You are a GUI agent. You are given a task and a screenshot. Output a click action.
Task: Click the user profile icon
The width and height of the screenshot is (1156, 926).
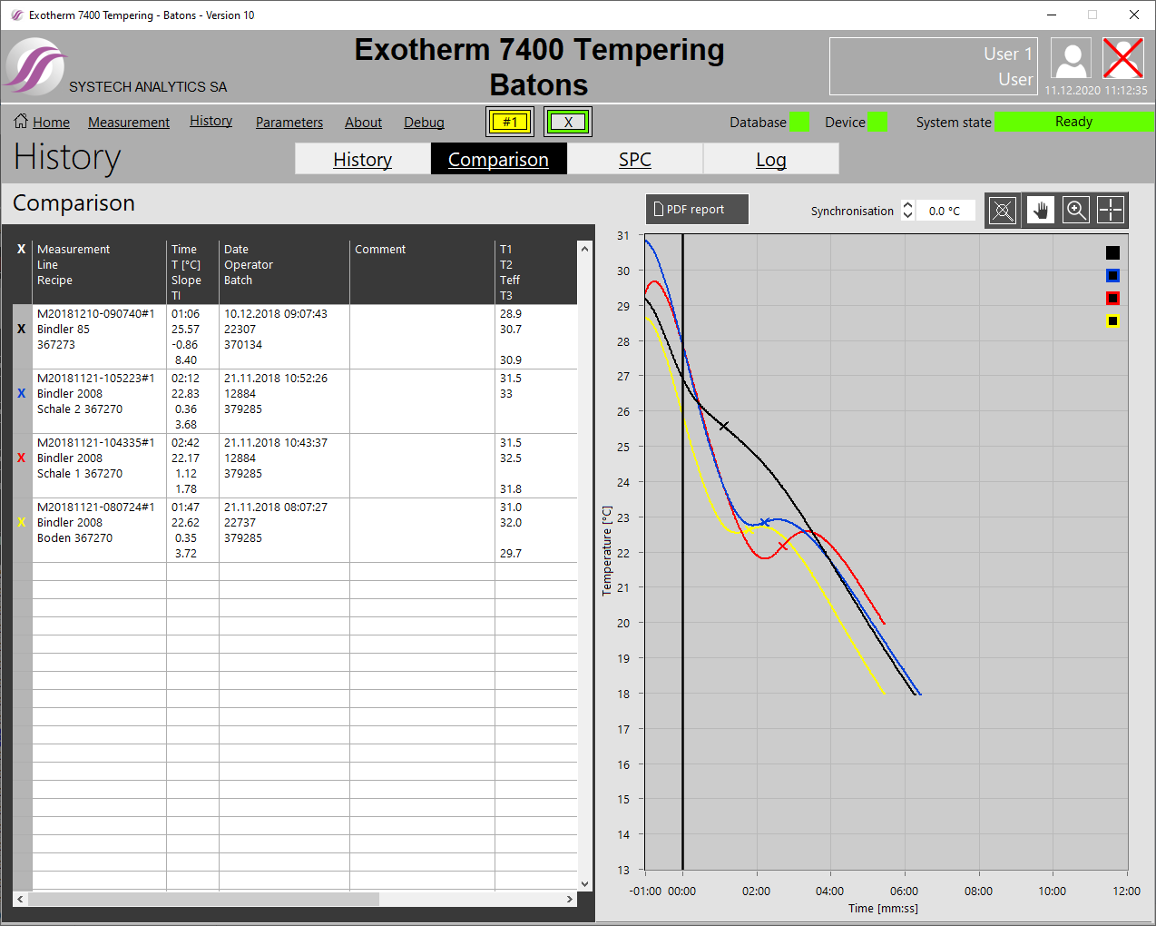click(x=1071, y=60)
